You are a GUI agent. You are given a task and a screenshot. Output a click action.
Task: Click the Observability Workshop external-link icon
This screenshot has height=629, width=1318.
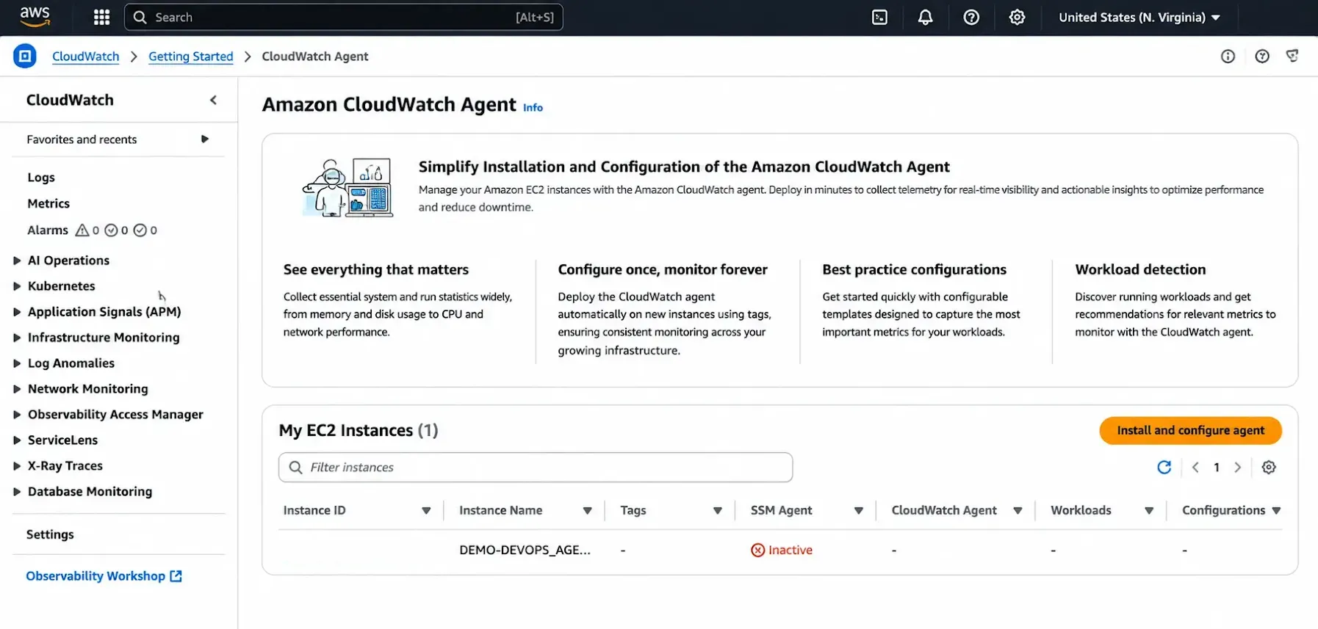point(176,576)
